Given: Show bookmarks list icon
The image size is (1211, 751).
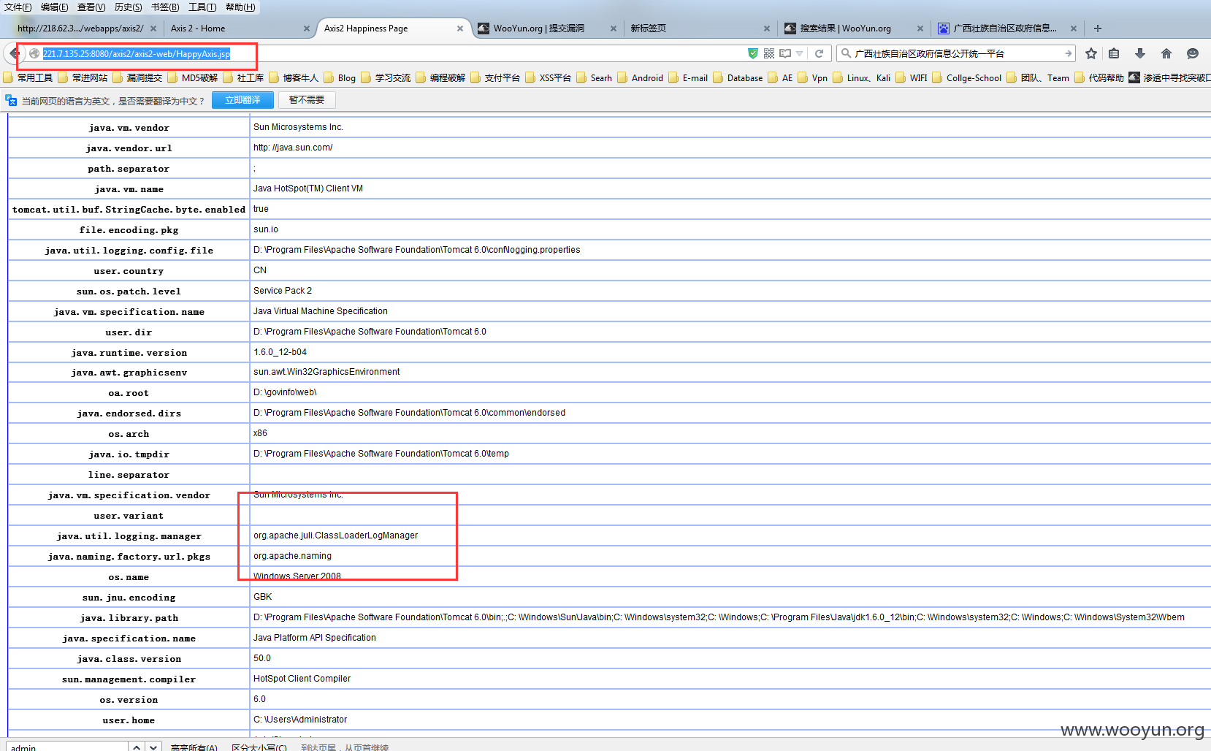Looking at the screenshot, I should coord(1114,53).
